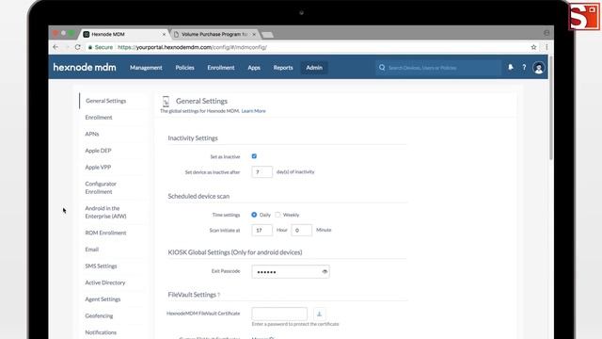Open Enrollment in sidebar
This screenshot has height=339, width=602.
click(x=99, y=117)
